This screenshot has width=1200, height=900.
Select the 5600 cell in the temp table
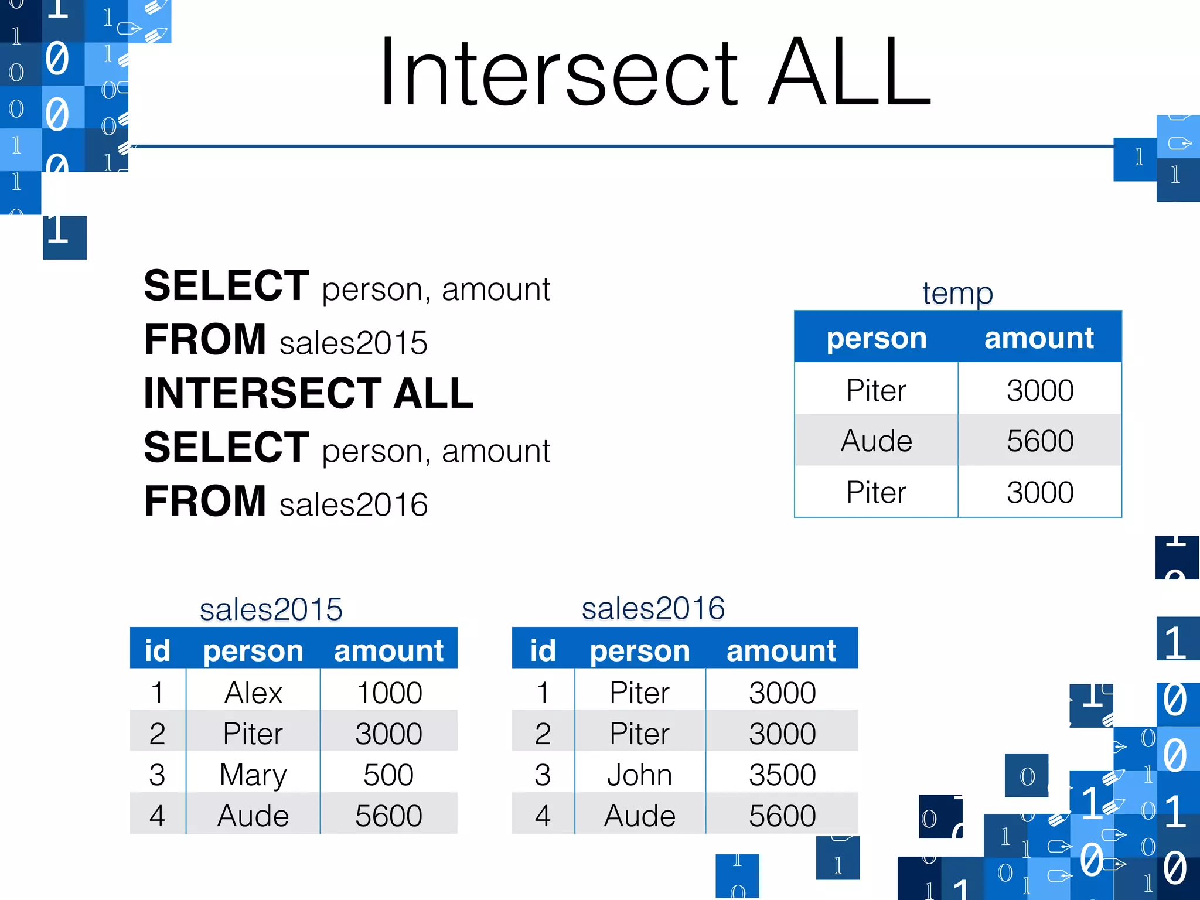pos(1040,441)
